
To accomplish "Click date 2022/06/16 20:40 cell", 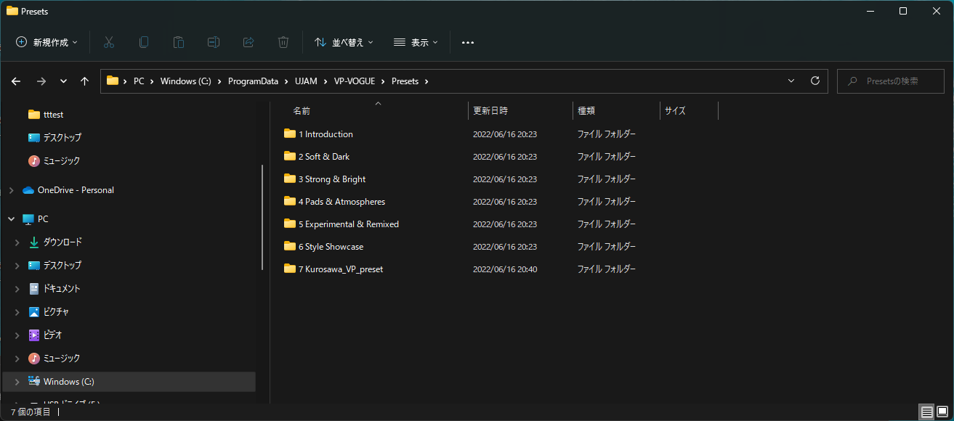I will (x=505, y=269).
